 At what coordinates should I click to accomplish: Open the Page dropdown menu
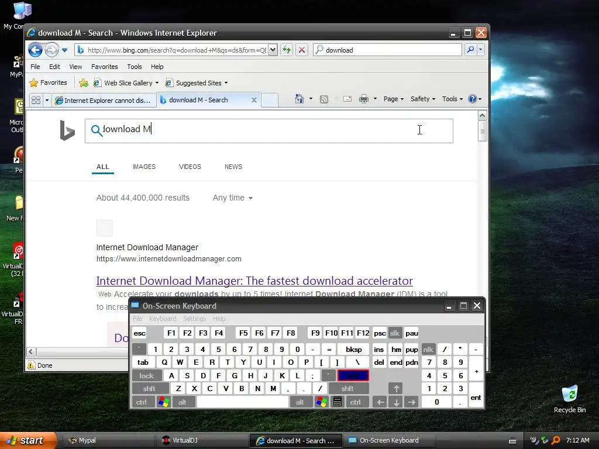[x=394, y=99]
